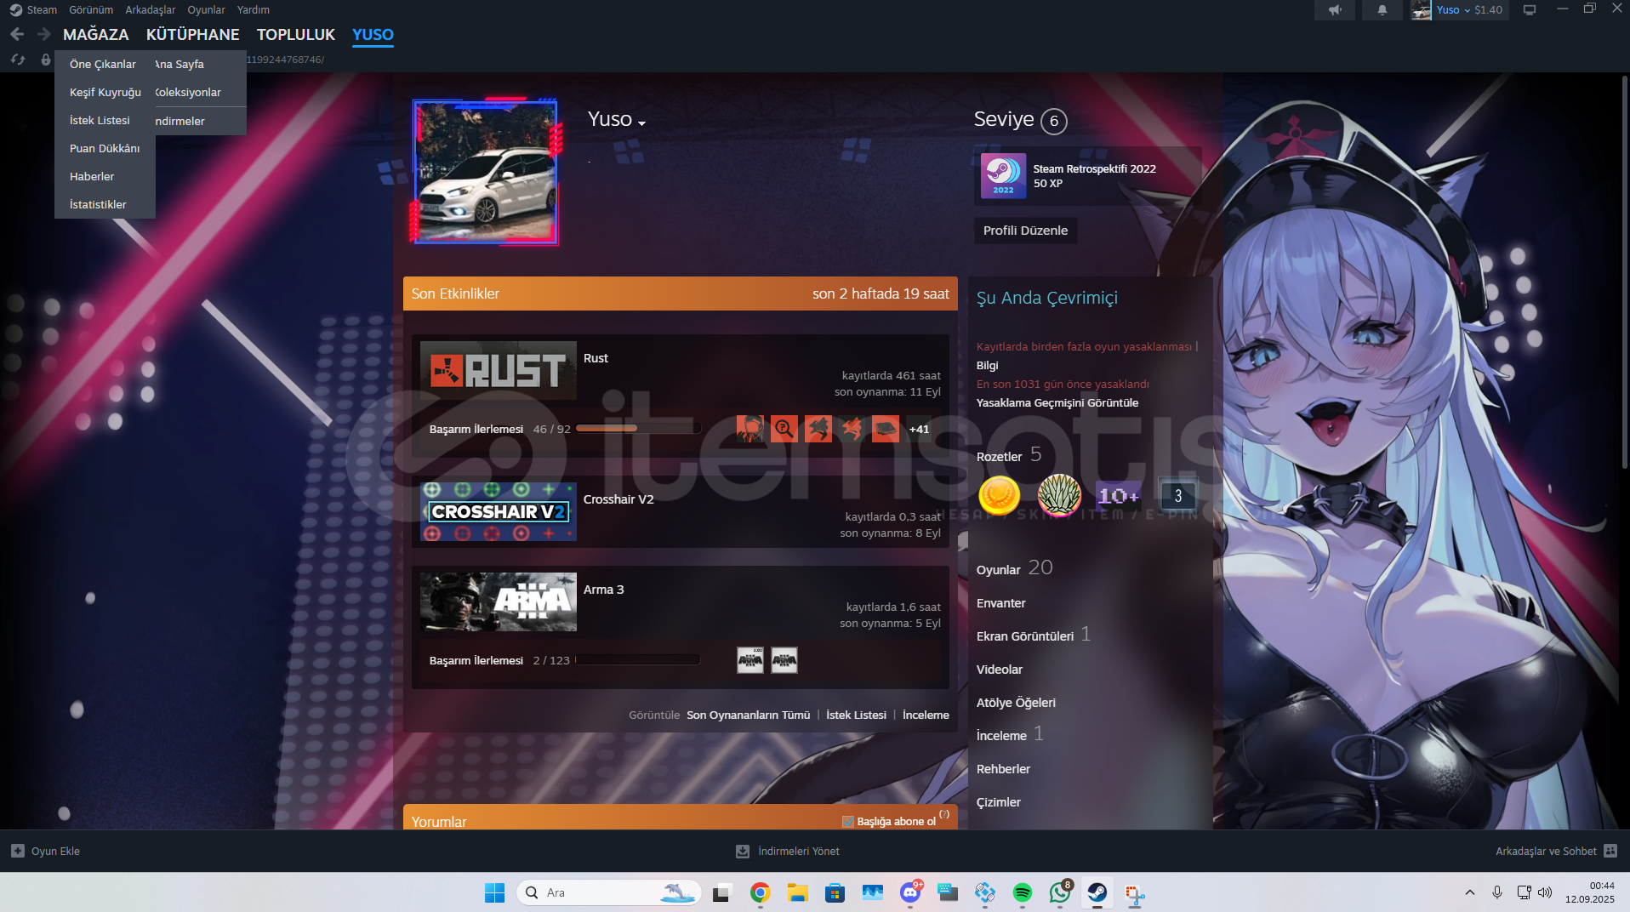The width and height of the screenshot is (1630, 912).
Task: Open Discord from the taskbar
Action: (x=910, y=892)
